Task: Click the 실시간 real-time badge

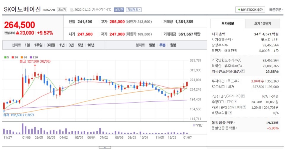Action: coord(119,10)
